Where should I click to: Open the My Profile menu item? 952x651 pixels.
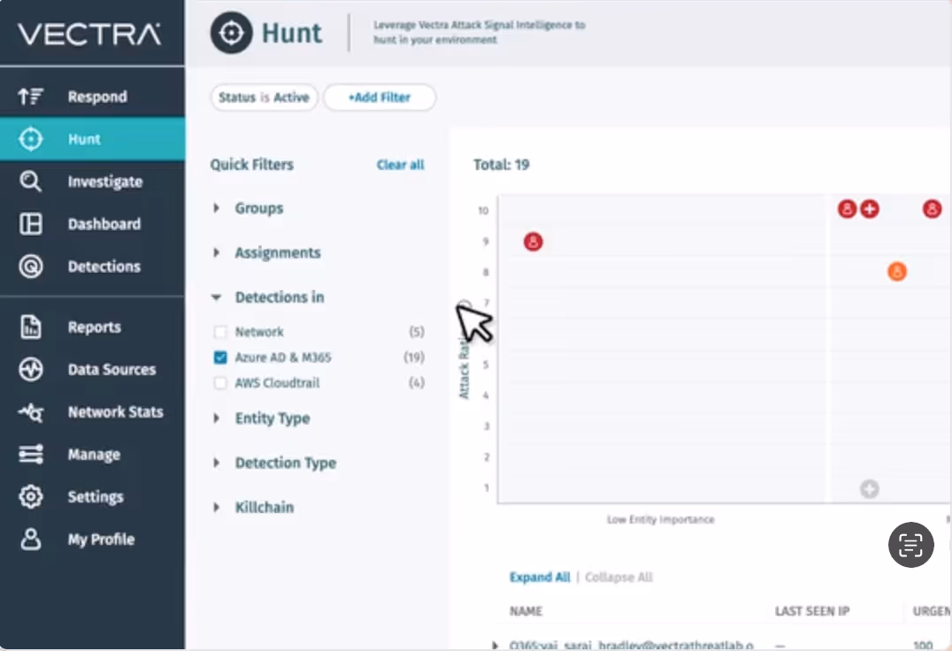92,540
